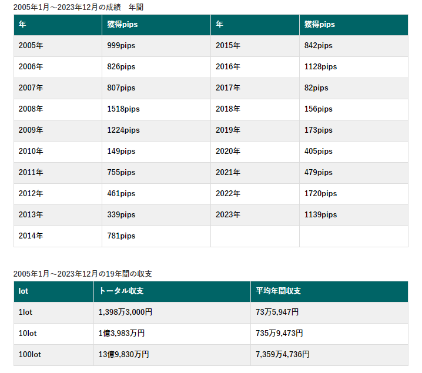This screenshot has width=422, height=373.
Task: Click the 2016年 year cell
Action: (x=228, y=67)
